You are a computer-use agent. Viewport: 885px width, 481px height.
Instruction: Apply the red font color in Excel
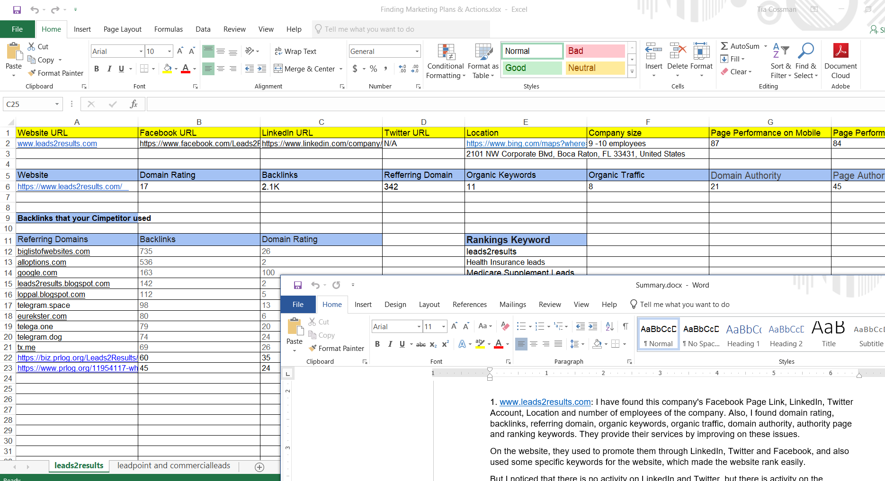186,69
